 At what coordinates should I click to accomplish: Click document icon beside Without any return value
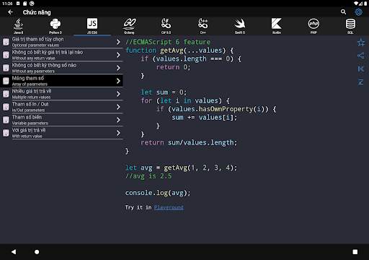point(6,55)
